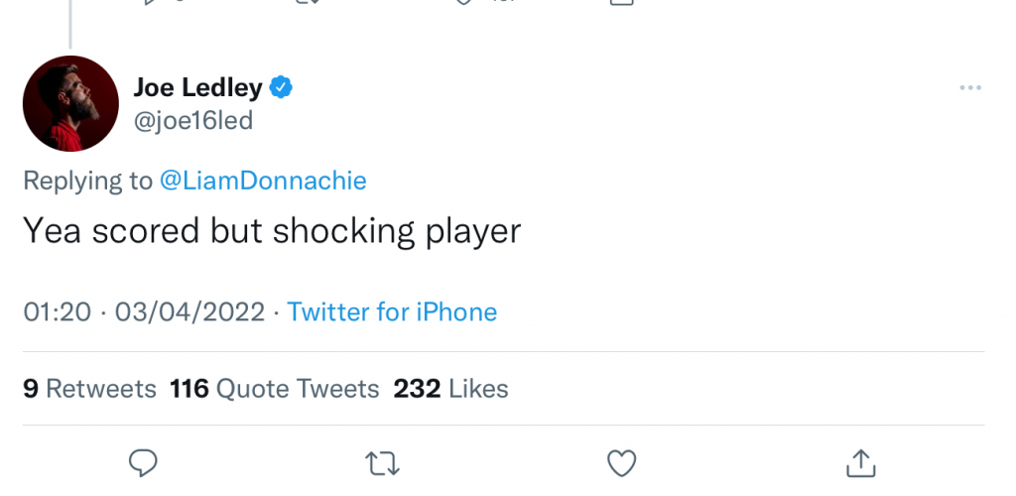Viewport: 1016px width, 496px height.
Task: Click the 01:20 · 03/04/2022 timestamp
Action: 144,312
